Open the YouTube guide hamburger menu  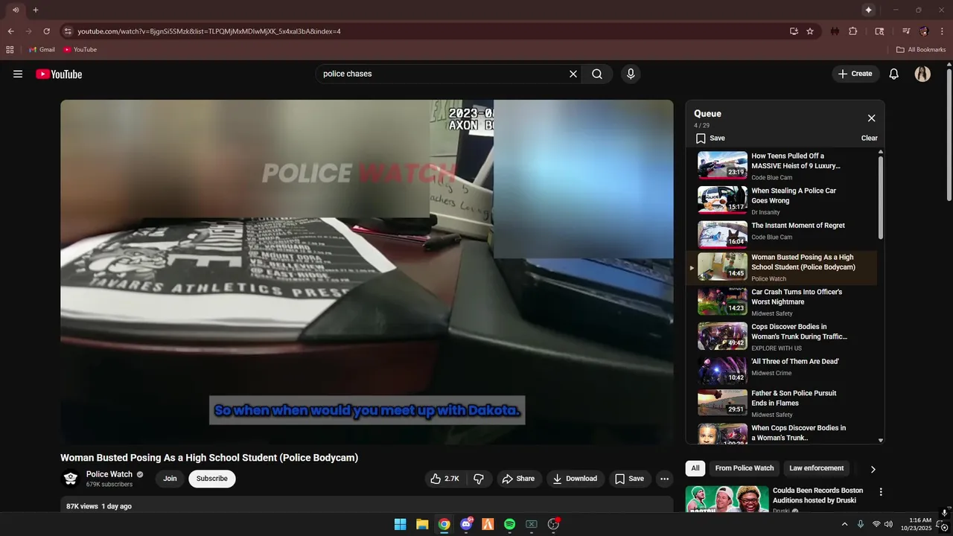(x=18, y=74)
